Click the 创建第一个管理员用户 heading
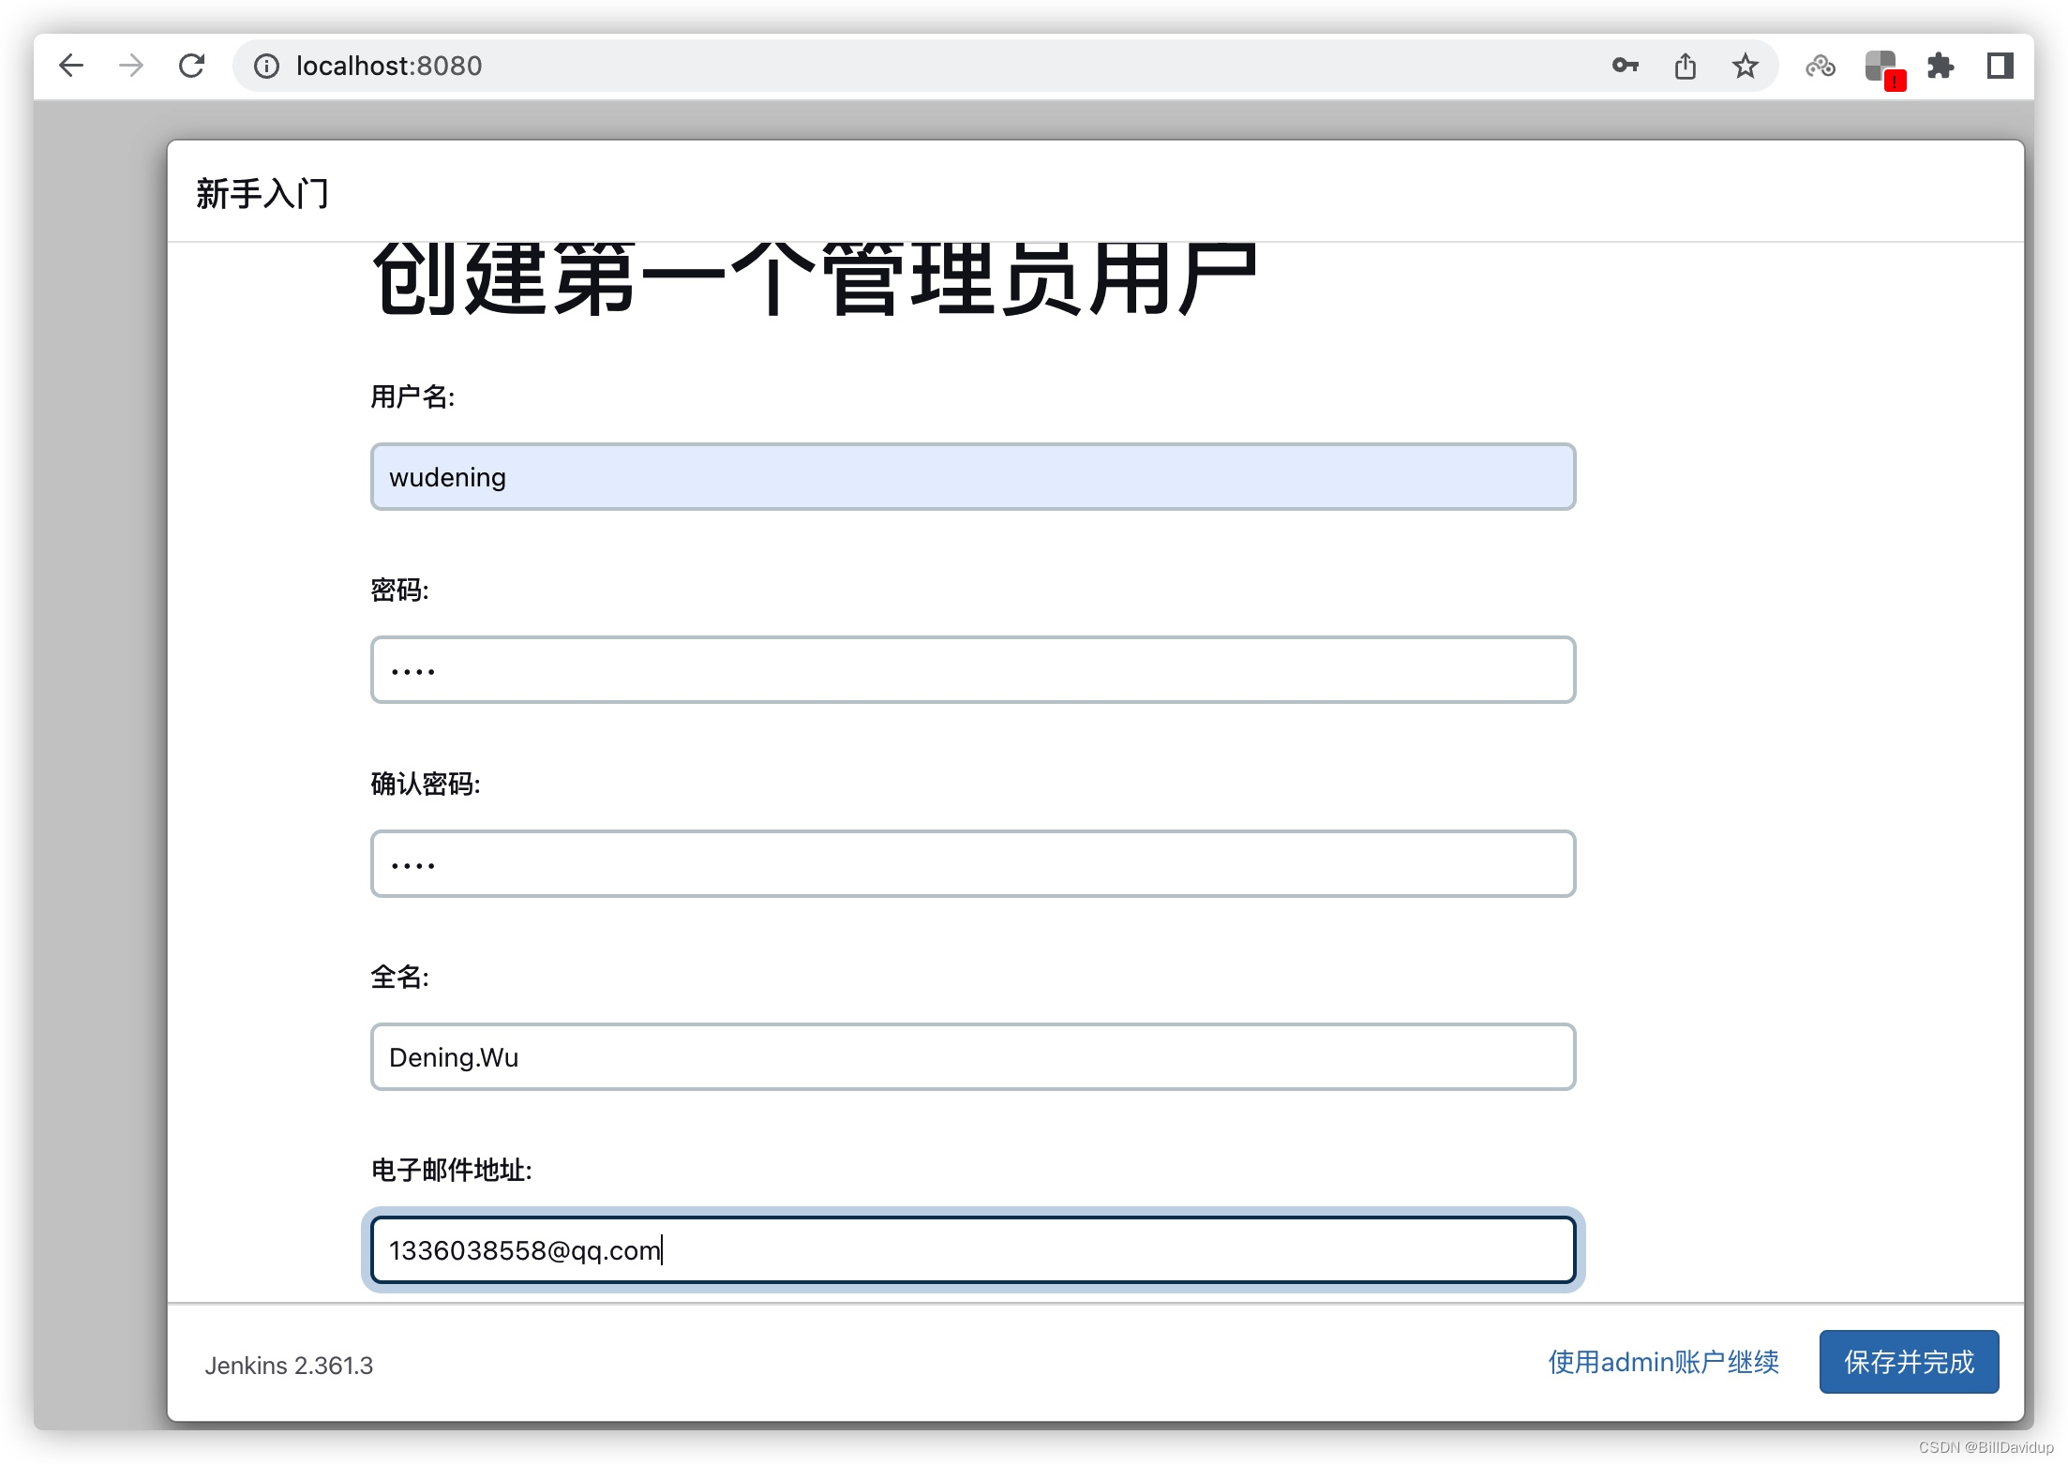This screenshot has height=1464, width=2068. [x=814, y=281]
